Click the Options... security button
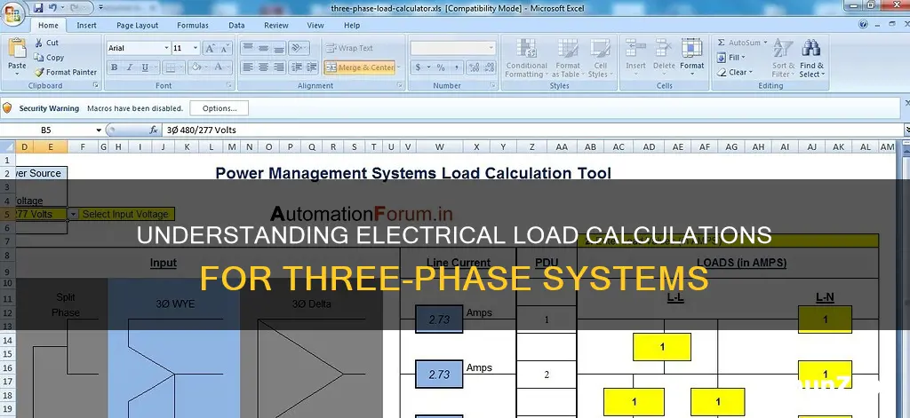The image size is (910, 418). pyautogui.click(x=220, y=108)
